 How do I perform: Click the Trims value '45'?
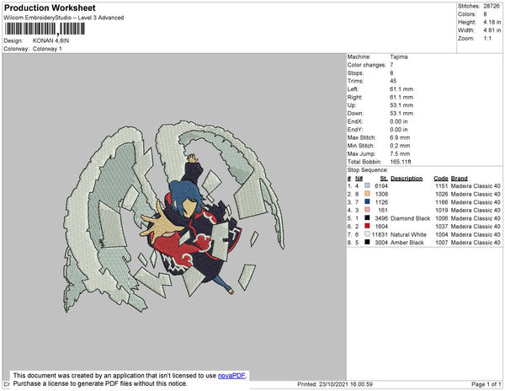point(393,81)
